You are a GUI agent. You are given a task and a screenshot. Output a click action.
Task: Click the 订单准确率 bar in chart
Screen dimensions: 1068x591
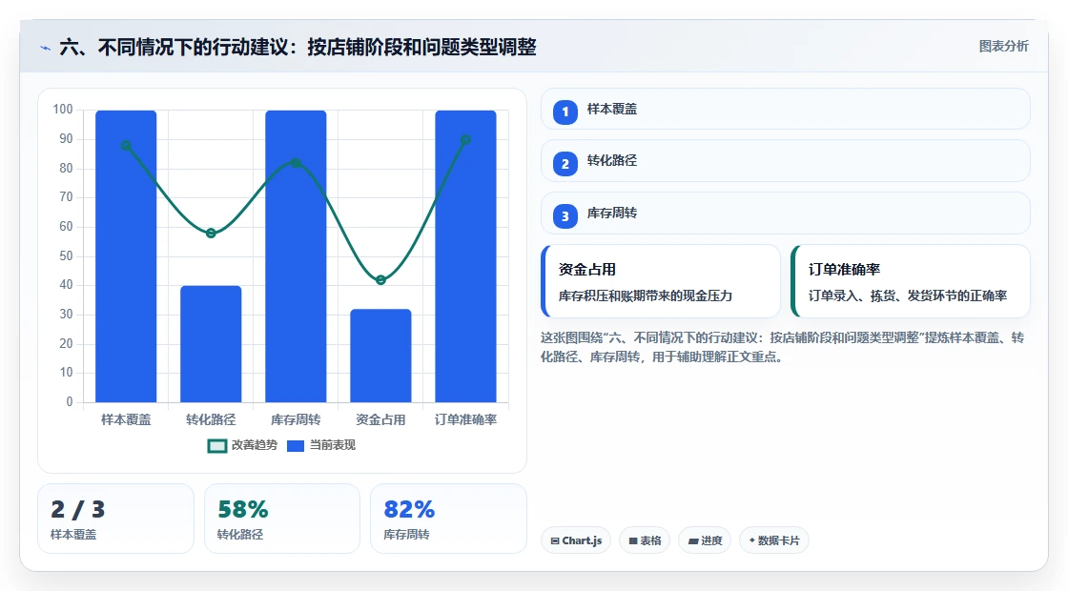coord(466,256)
